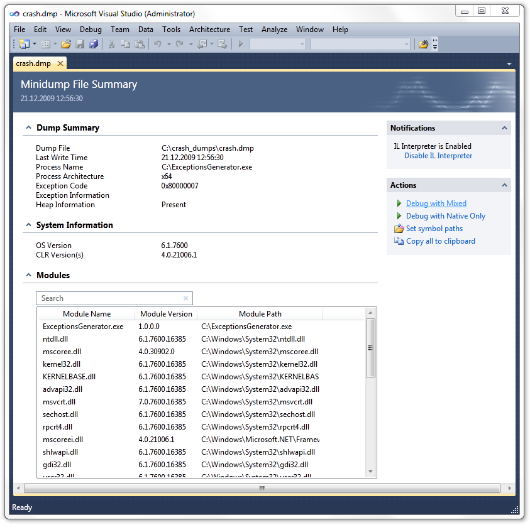The width and height of the screenshot is (530, 525).
Task: Collapse the Dump Summary section
Action: tap(29, 127)
